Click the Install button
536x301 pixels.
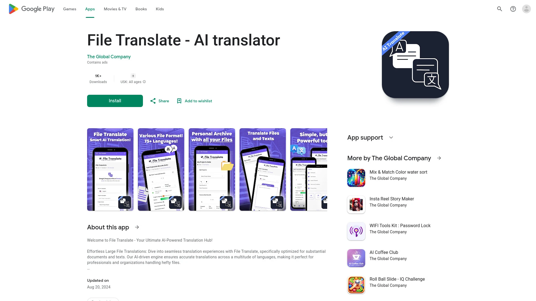pos(115,101)
